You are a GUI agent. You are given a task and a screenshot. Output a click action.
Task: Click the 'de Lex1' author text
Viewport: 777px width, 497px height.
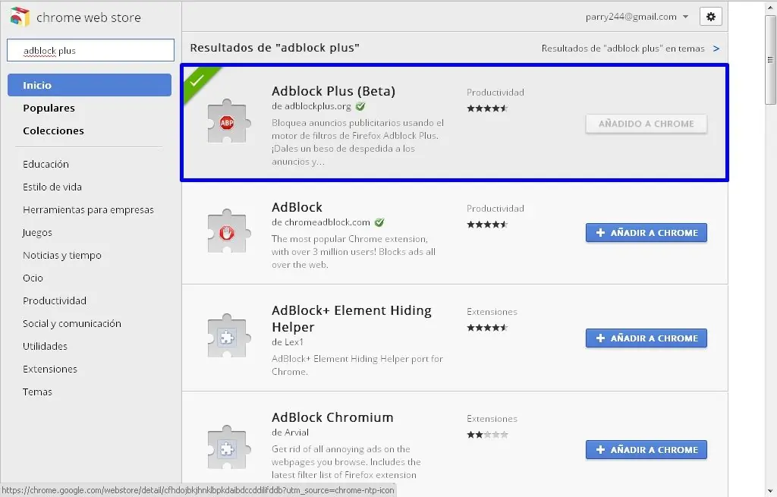288,342
